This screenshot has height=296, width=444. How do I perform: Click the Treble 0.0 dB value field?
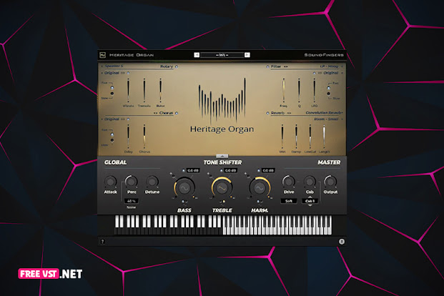[x=230, y=170]
